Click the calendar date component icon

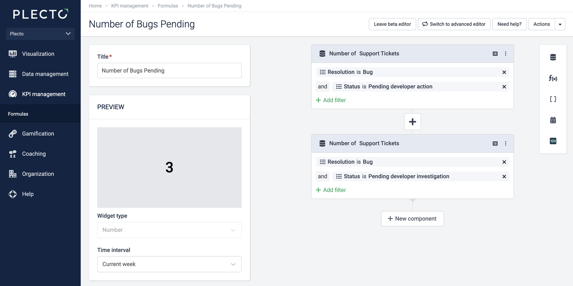coord(553,120)
